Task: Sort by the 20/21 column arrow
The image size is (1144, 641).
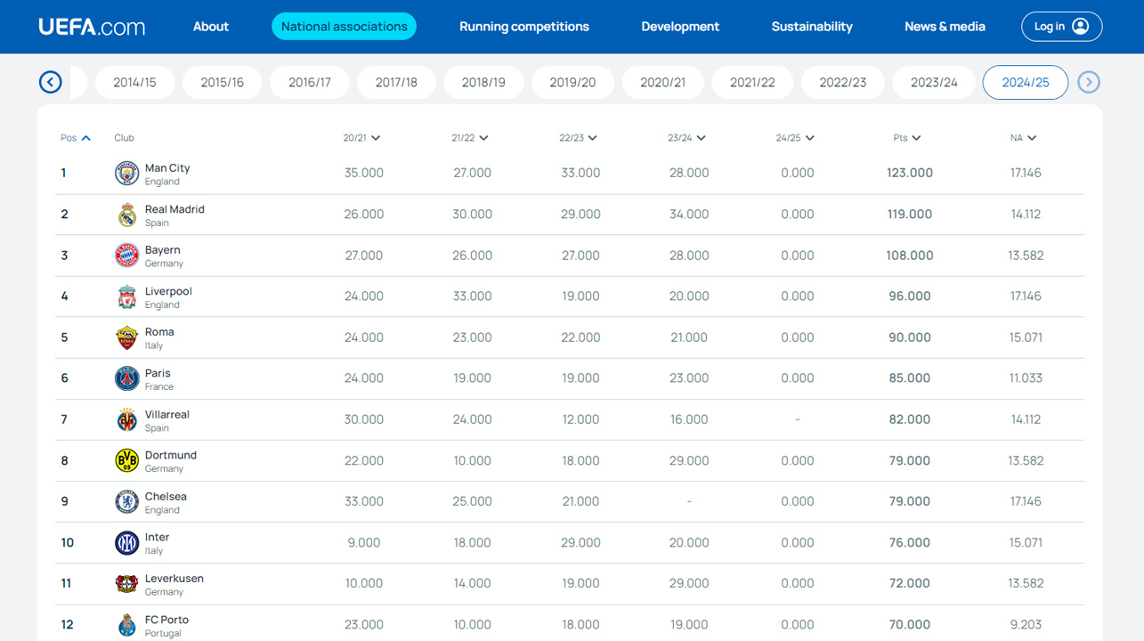Action: point(376,138)
